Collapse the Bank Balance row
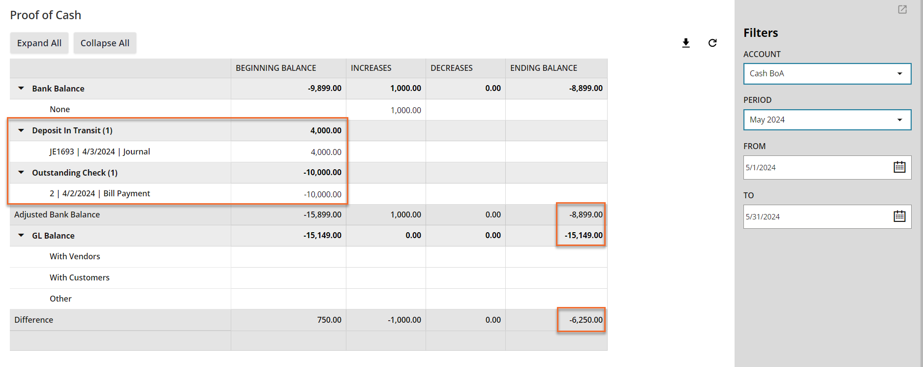923x367 pixels. pyautogui.click(x=21, y=89)
